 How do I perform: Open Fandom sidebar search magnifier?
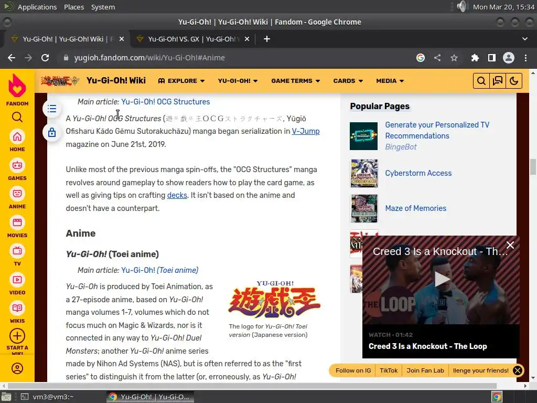pos(17,117)
